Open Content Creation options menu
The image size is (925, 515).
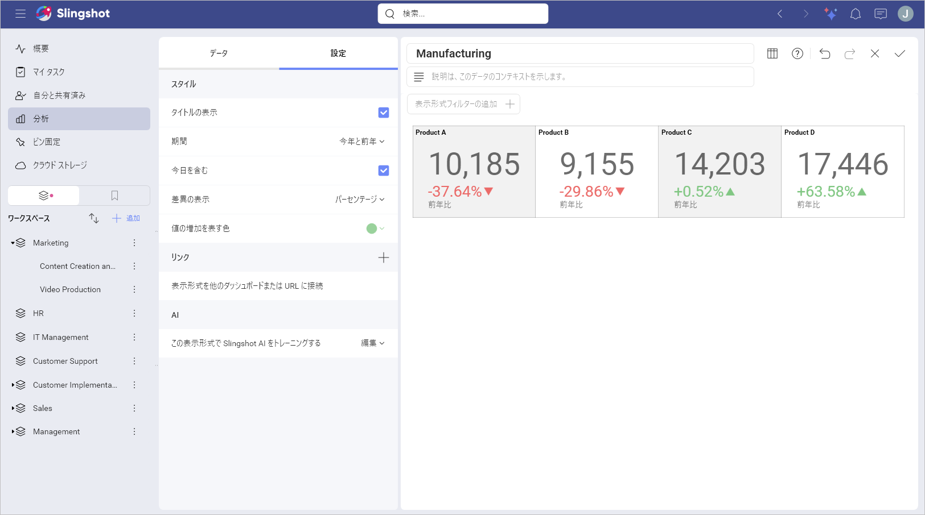pos(134,266)
